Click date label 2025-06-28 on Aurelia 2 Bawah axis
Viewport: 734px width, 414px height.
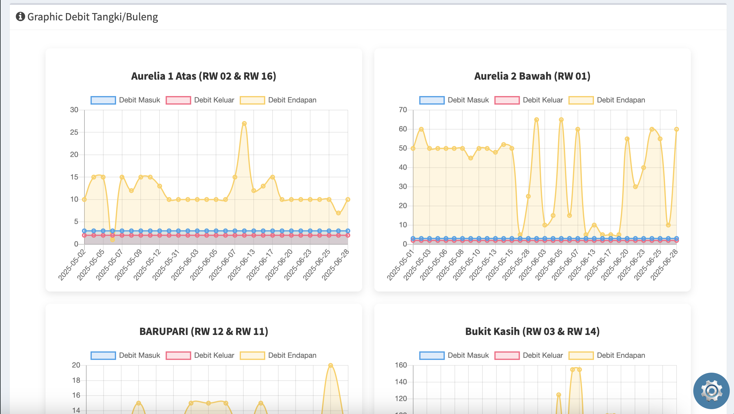(x=664, y=265)
